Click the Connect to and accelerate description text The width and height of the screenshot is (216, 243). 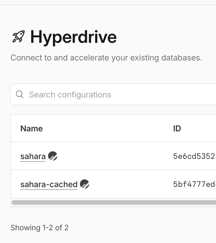(x=106, y=58)
